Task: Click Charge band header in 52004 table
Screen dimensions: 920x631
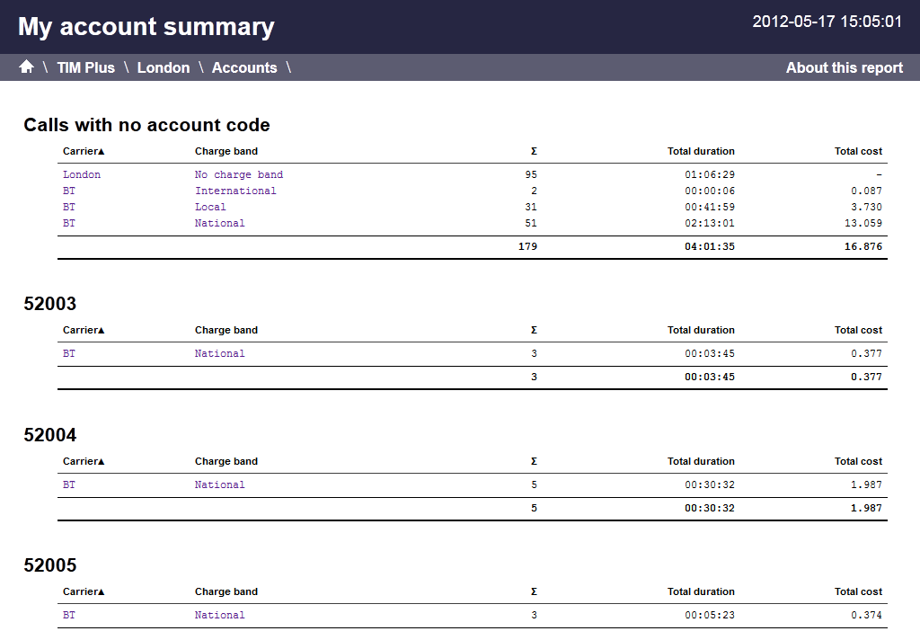Action: (x=226, y=461)
